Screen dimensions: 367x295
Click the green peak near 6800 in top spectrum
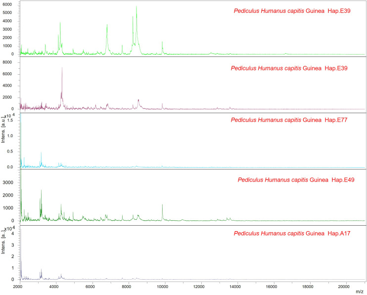(107, 25)
